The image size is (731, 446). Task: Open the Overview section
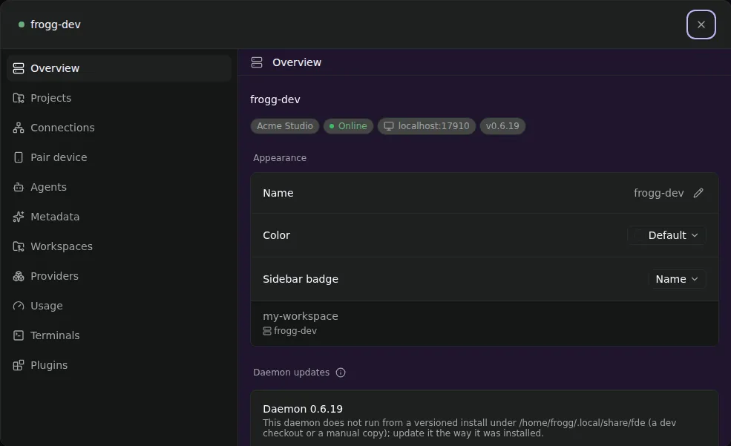click(x=119, y=68)
